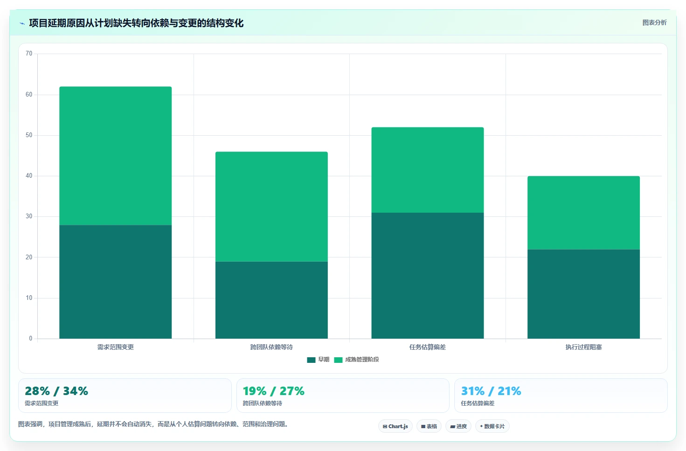Click the dark 早期 segment of 跨团队依赖等待 bar
Image resolution: width=686 pixels, height=451 pixels.
271,300
